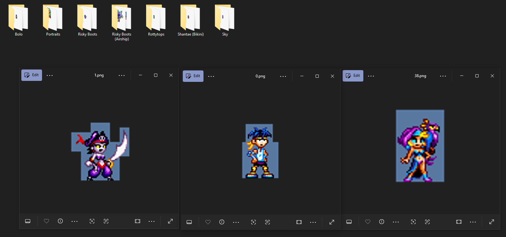
Task: Enter fullscreen in the 0.png window
Action: (332, 222)
